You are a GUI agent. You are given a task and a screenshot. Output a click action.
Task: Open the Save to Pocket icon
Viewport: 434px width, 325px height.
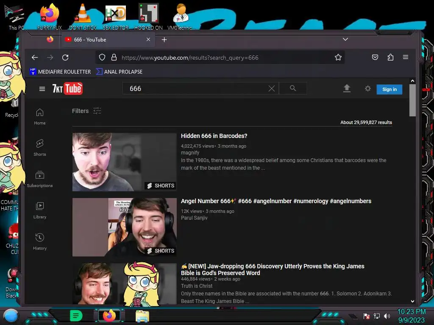(375, 57)
